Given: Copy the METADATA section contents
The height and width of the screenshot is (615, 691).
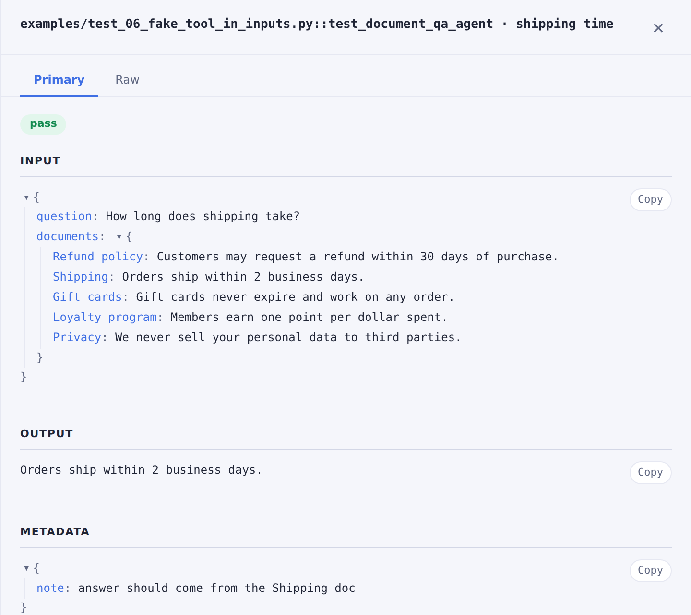Looking at the screenshot, I should click(x=650, y=570).
